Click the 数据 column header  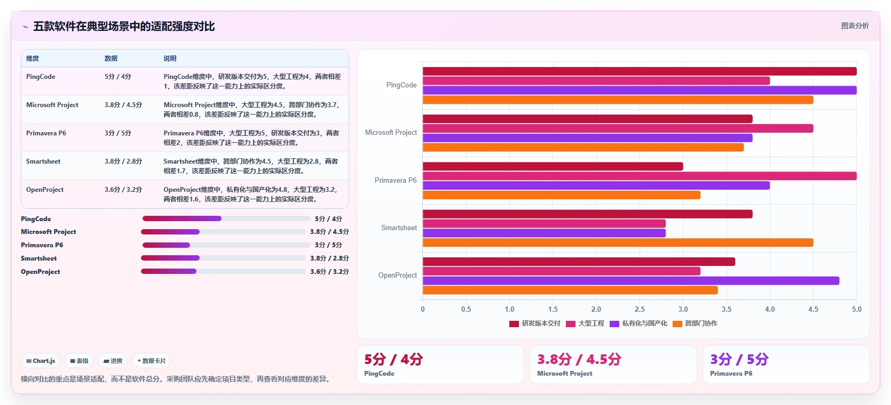coord(111,59)
